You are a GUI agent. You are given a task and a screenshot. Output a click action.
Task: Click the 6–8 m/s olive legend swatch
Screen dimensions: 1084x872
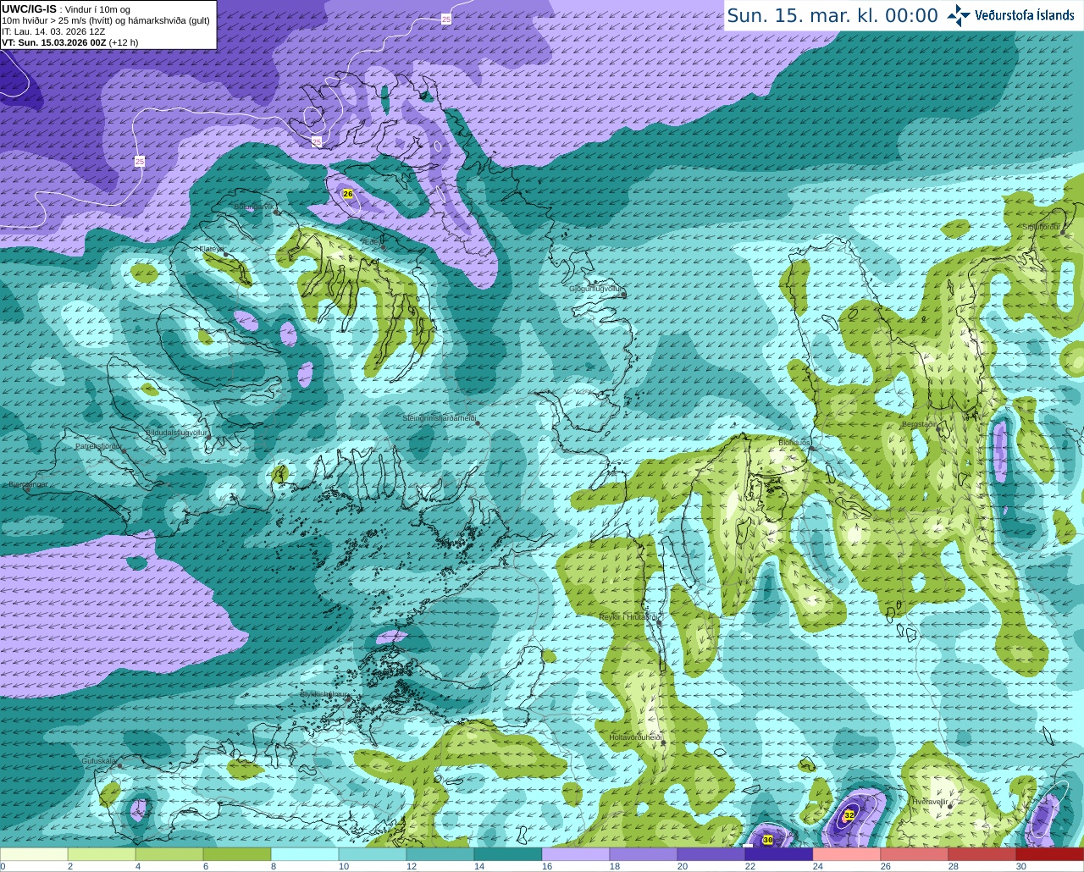click(x=237, y=854)
